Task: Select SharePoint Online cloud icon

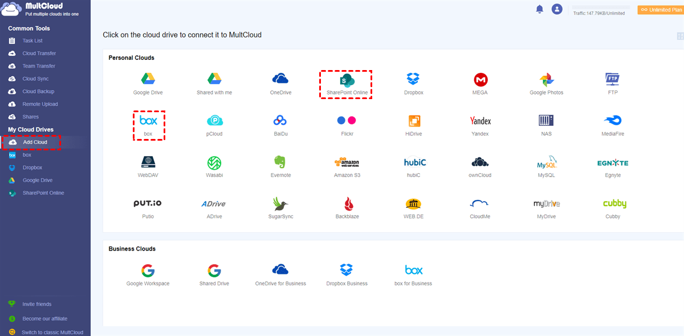Action: (347, 84)
